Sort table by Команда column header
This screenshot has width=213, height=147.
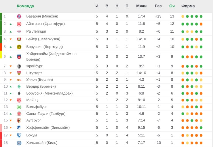tap(25, 6)
